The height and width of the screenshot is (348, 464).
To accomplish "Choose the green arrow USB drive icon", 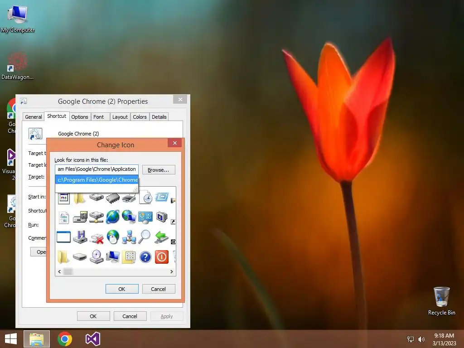I will click(x=162, y=237).
